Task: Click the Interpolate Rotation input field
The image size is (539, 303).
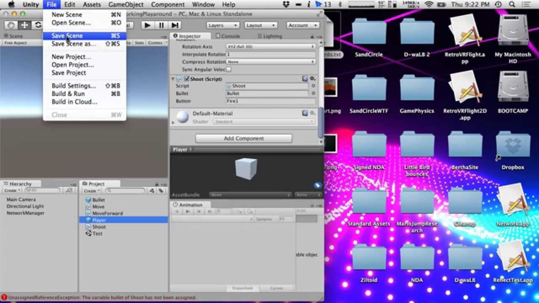Action: [x=271, y=54]
